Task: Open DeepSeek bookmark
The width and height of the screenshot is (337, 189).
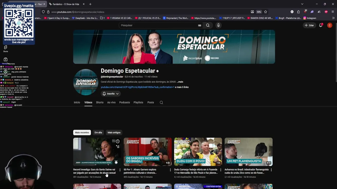Action: click(85, 18)
